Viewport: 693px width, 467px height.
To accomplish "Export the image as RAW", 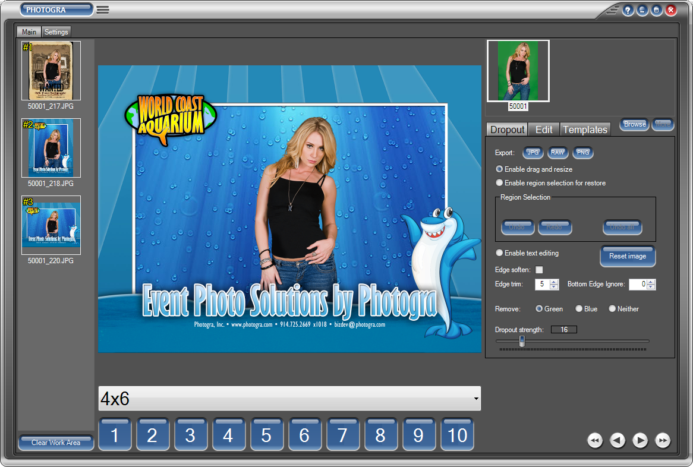I will pos(557,153).
